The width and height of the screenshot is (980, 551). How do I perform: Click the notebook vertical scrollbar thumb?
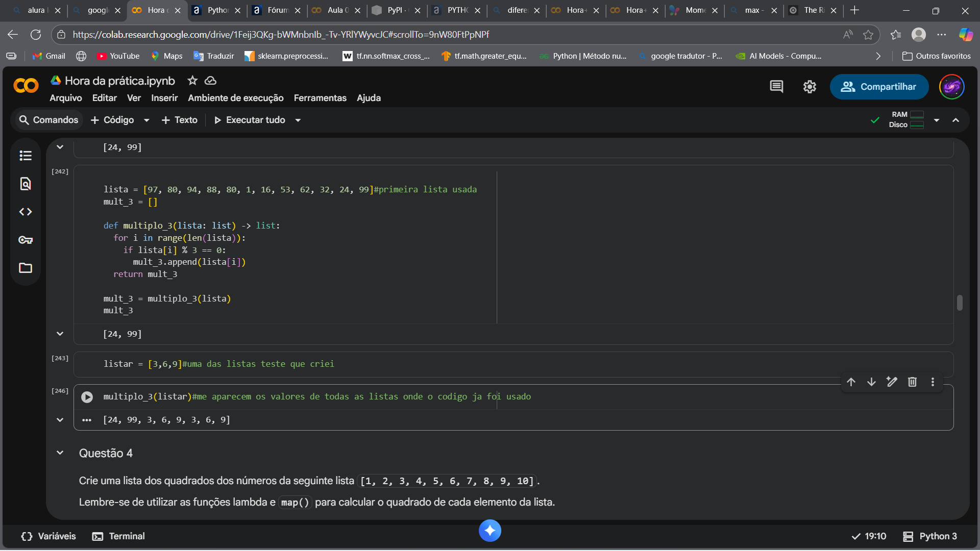pyautogui.click(x=960, y=303)
